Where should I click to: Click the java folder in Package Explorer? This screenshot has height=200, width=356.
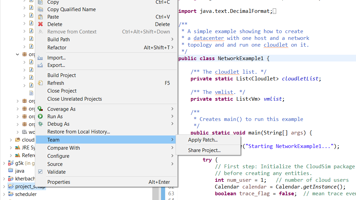pos(20,171)
